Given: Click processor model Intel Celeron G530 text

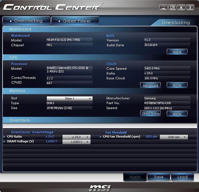Looking at the screenshot, I should [67, 70].
